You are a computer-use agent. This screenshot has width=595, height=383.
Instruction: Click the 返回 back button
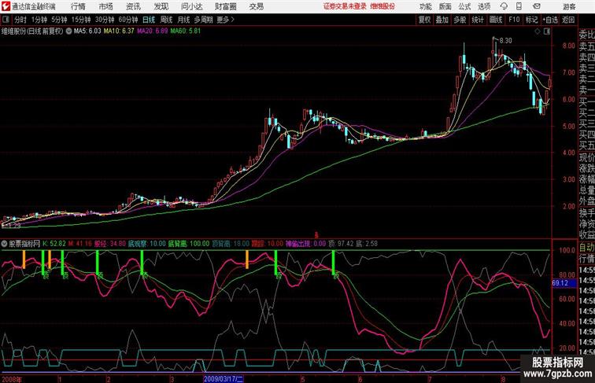(x=568, y=20)
